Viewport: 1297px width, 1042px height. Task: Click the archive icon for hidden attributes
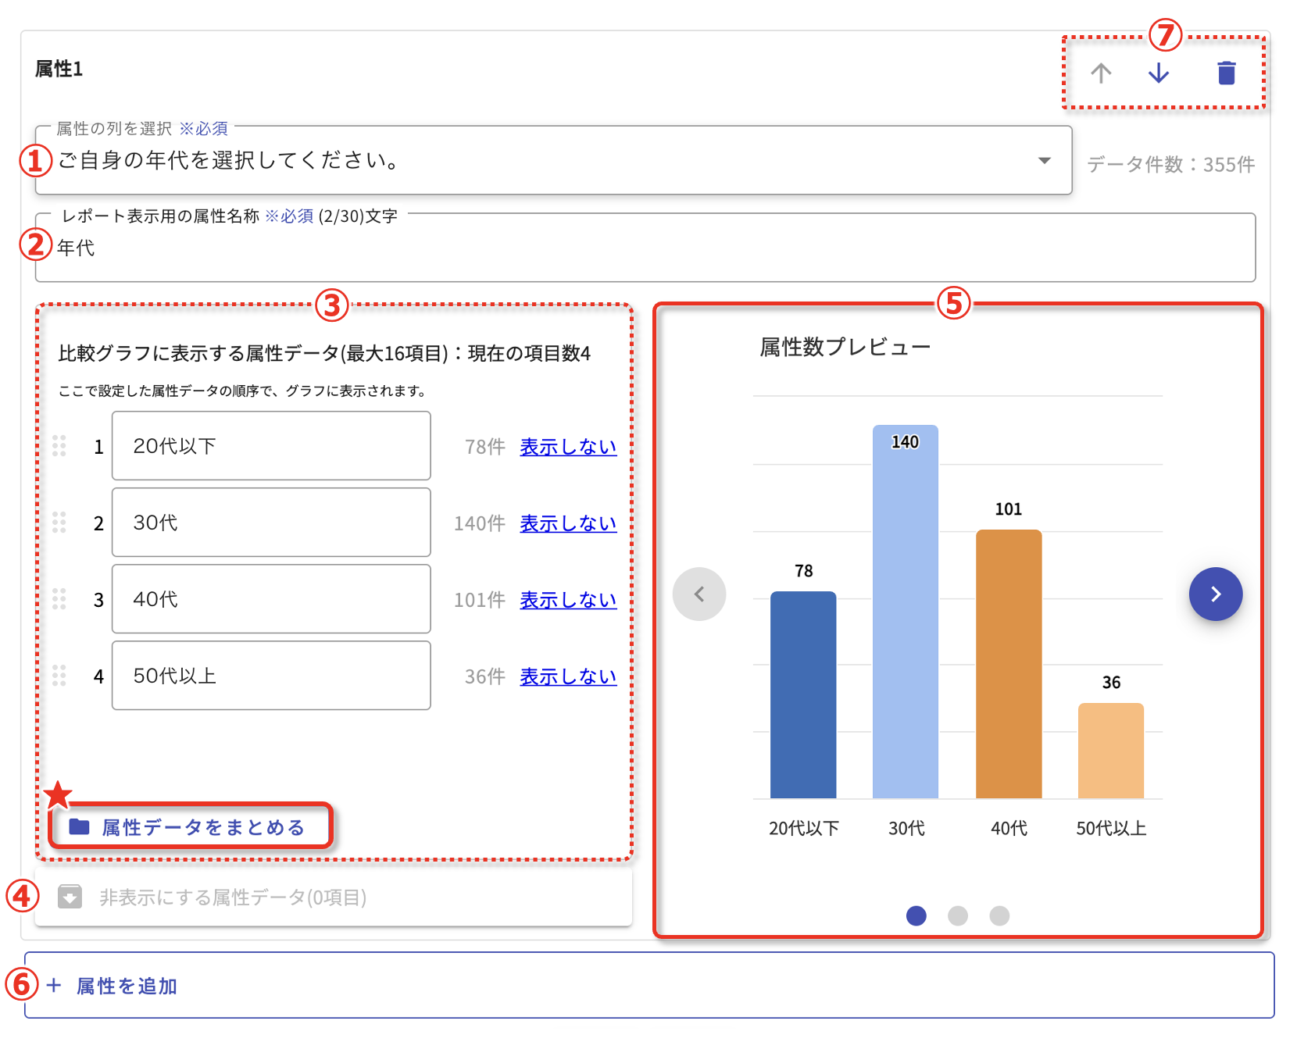(70, 897)
